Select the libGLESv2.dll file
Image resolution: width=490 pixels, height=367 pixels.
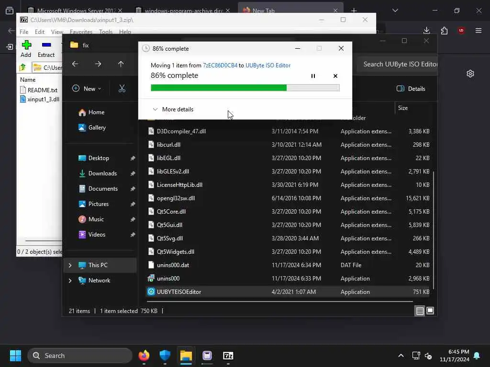pos(173,172)
